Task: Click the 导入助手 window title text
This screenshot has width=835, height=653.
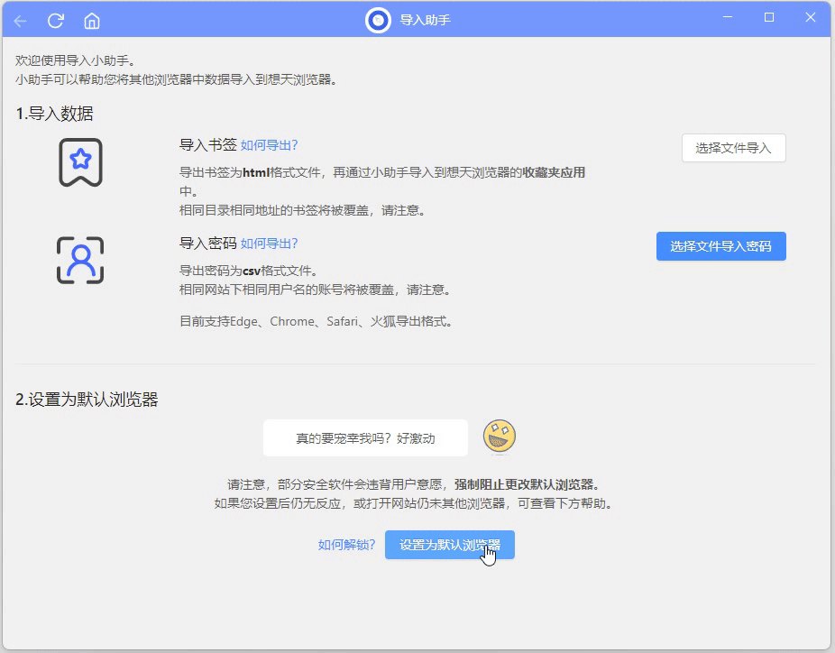Action: click(x=425, y=20)
